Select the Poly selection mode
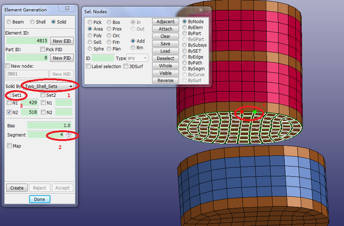344x226 pixels. coord(90,36)
